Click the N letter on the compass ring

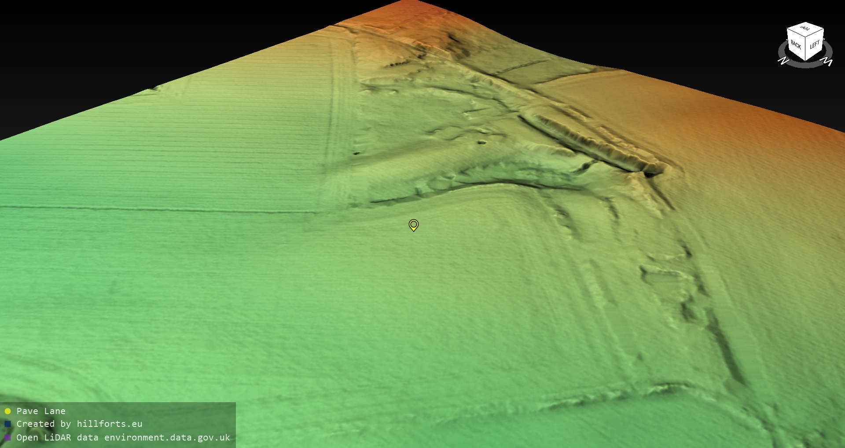click(783, 61)
